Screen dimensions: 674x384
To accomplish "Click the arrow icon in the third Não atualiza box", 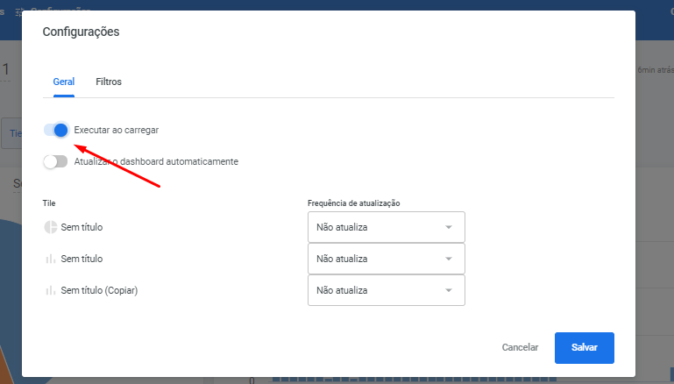I will [x=449, y=291].
